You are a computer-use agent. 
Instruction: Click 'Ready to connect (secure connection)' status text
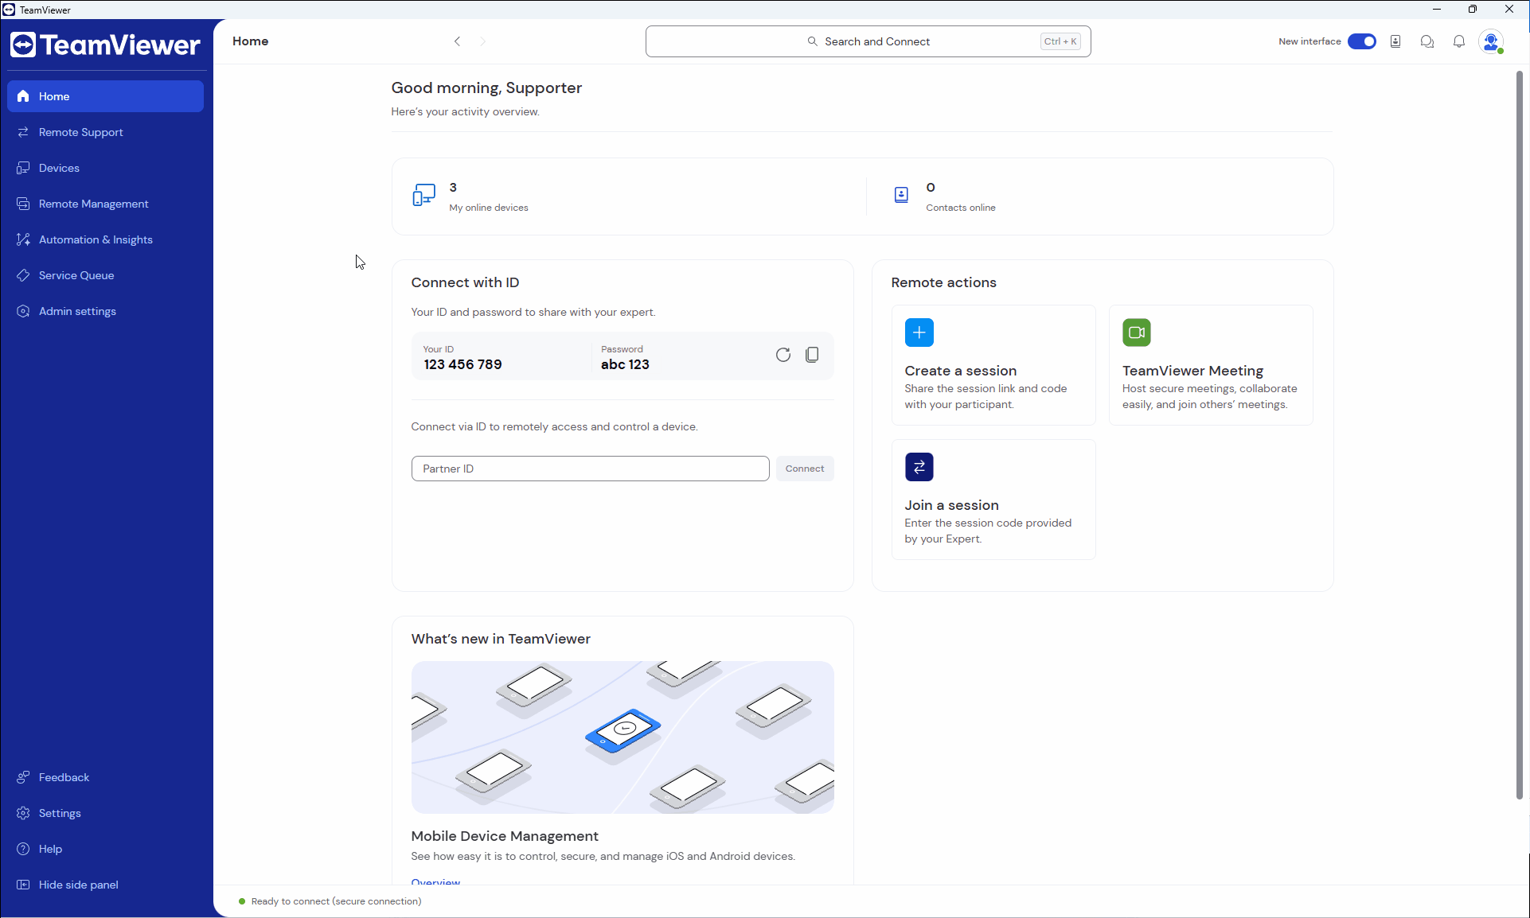[x=337, y=901]
